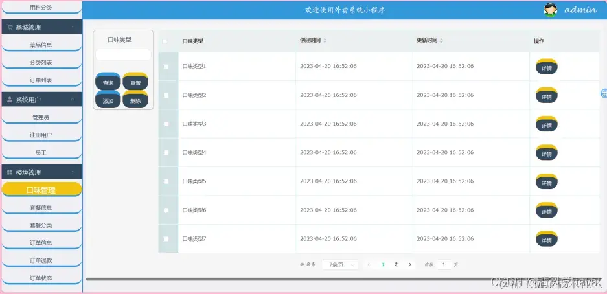Click the admin avatar icon

click(550, 10)
